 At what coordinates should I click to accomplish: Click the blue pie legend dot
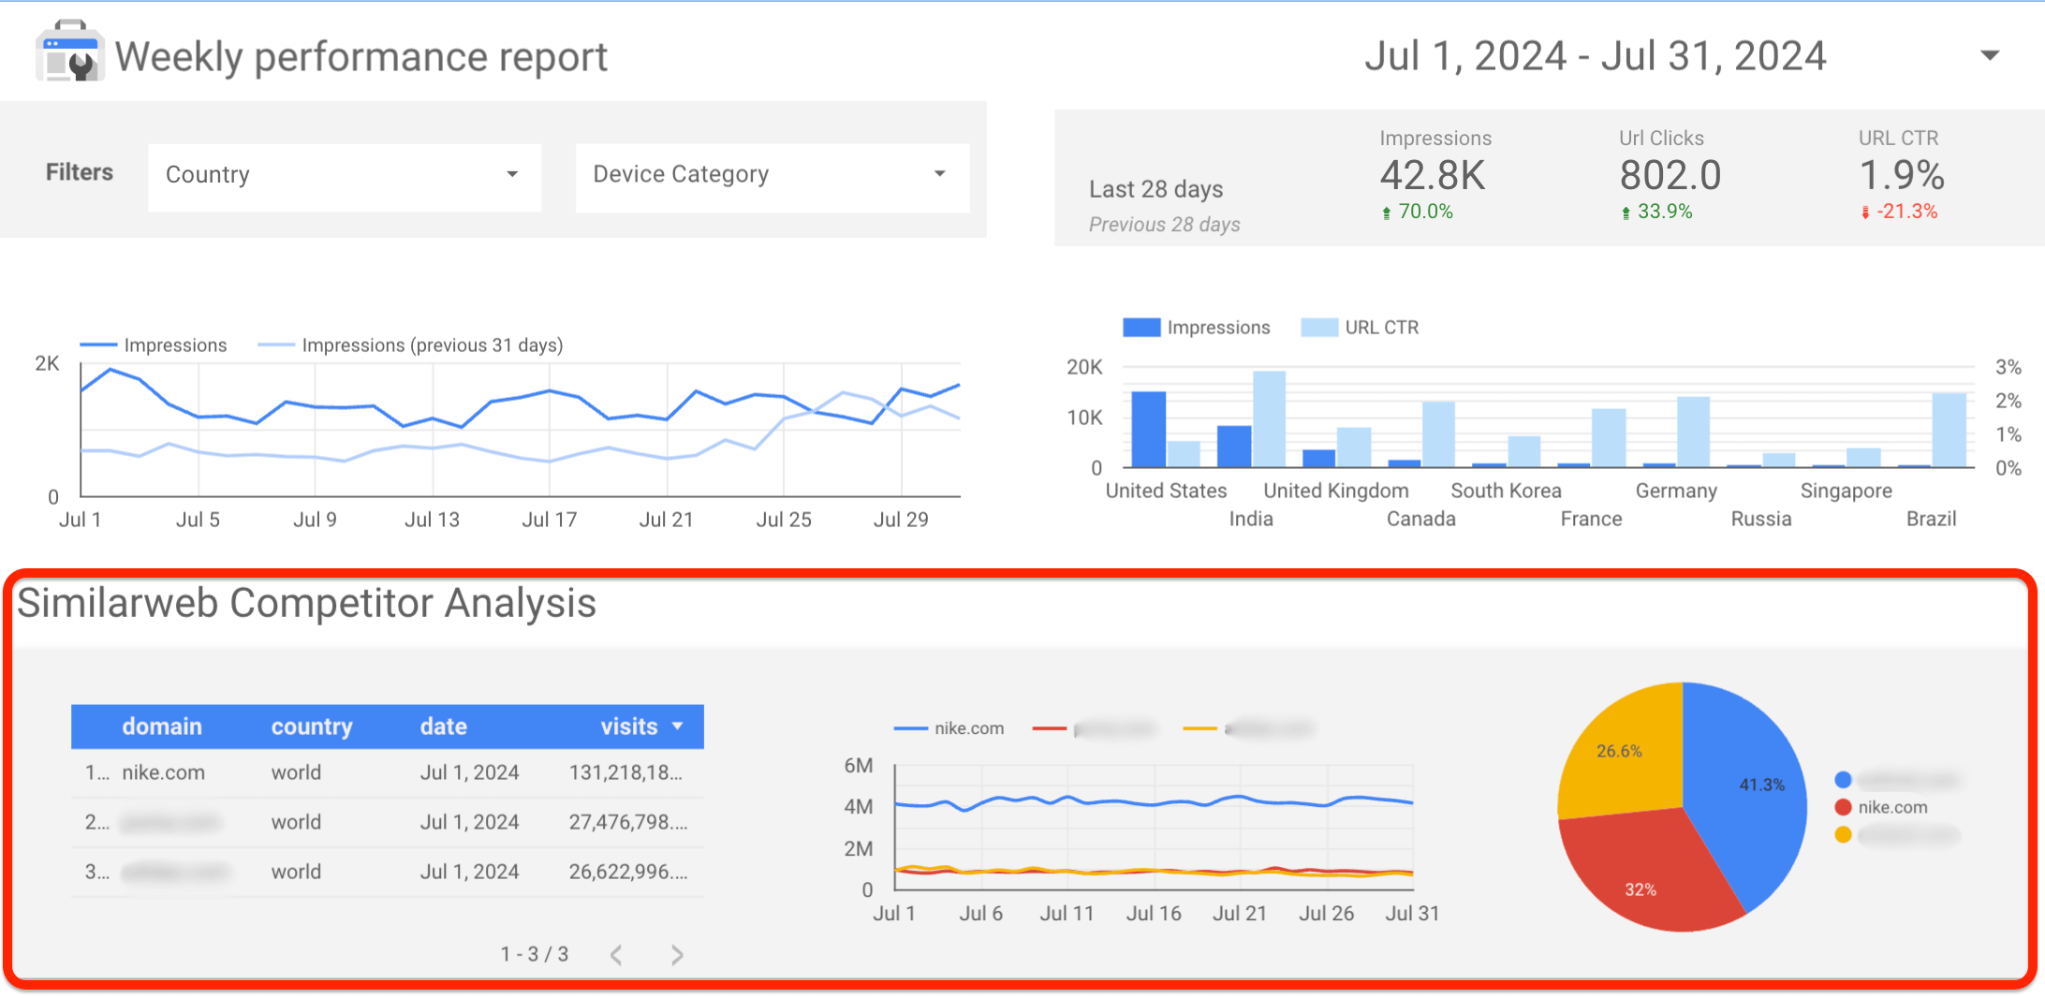(x=1843, y=780)
